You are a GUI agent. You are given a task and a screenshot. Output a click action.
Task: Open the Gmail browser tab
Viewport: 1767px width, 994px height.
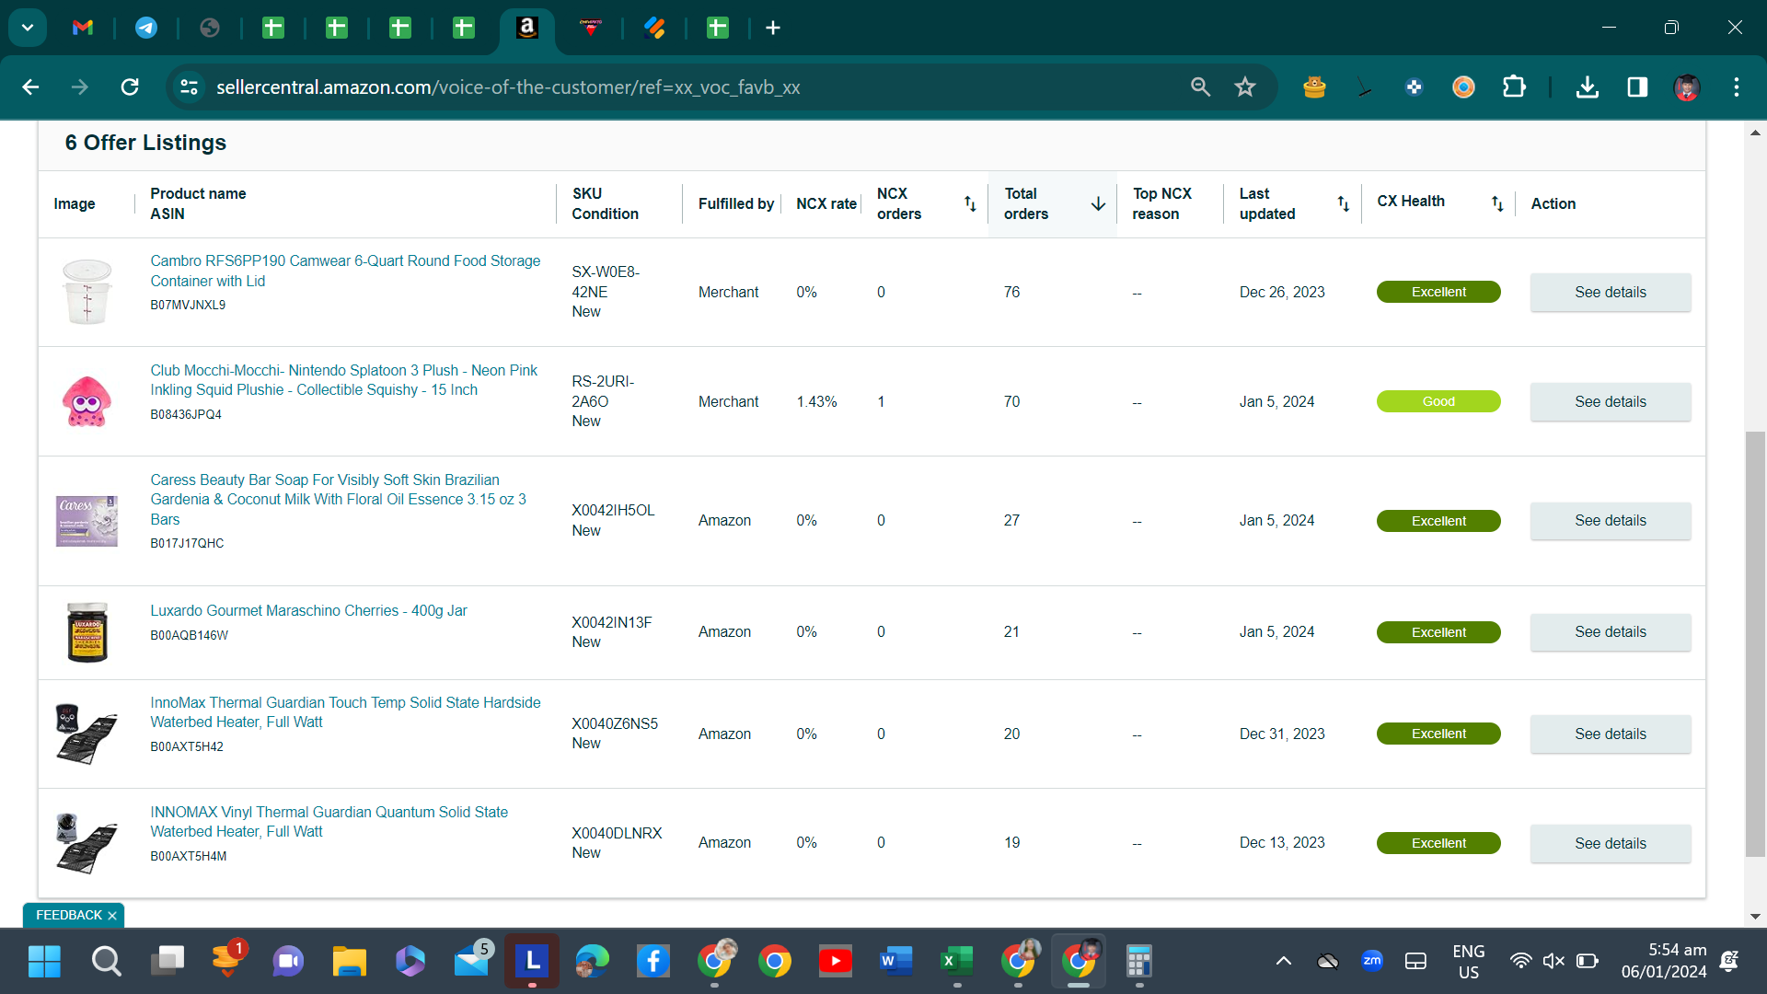tap(83, 28)
